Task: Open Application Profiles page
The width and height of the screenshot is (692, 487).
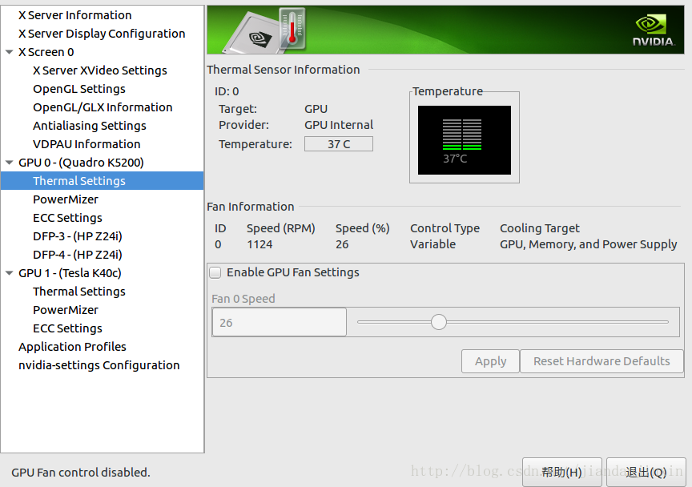Action: pyautogui.click(x=72, y=347)
